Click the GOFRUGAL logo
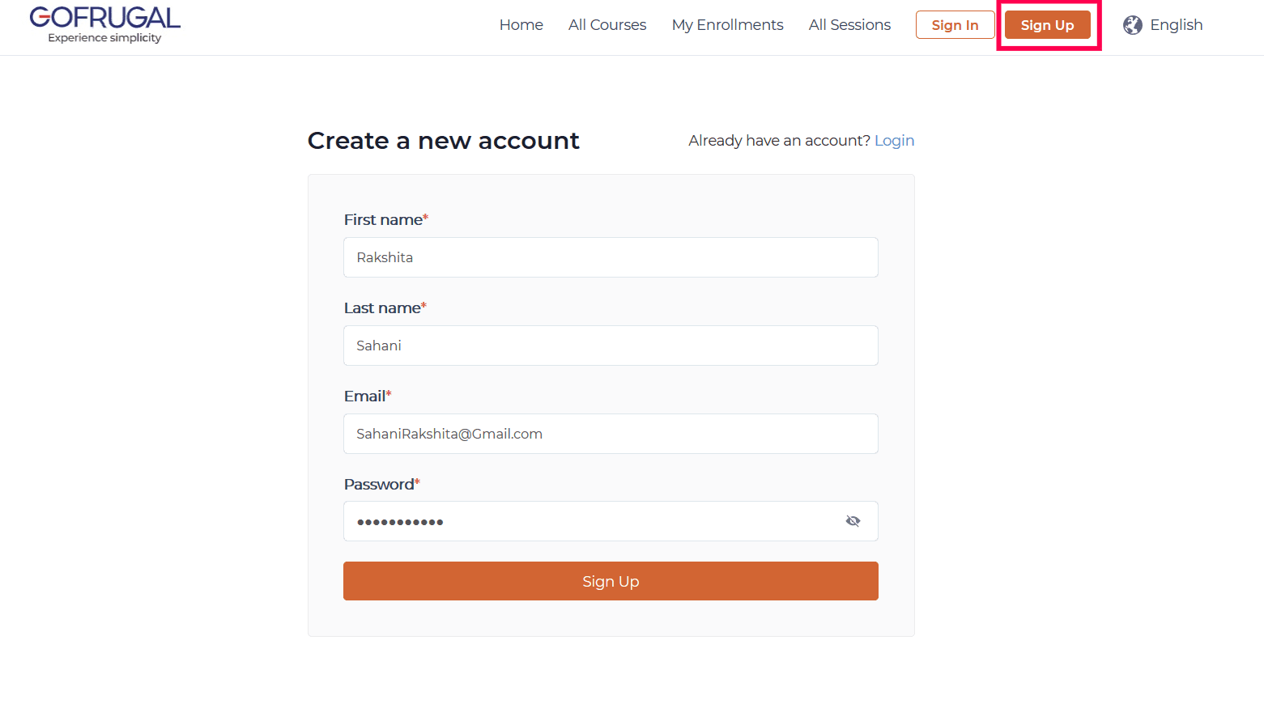Image resolution: width=1264 pixels, height=704 pixels. (x=105, y=24)
